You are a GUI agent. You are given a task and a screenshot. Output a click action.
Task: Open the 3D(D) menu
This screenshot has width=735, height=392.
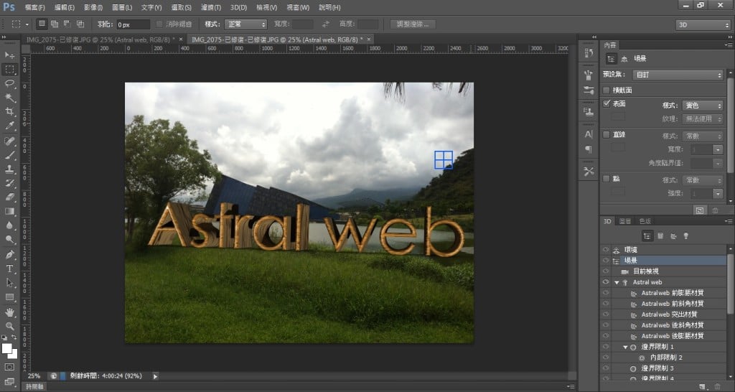click(237, 7)
